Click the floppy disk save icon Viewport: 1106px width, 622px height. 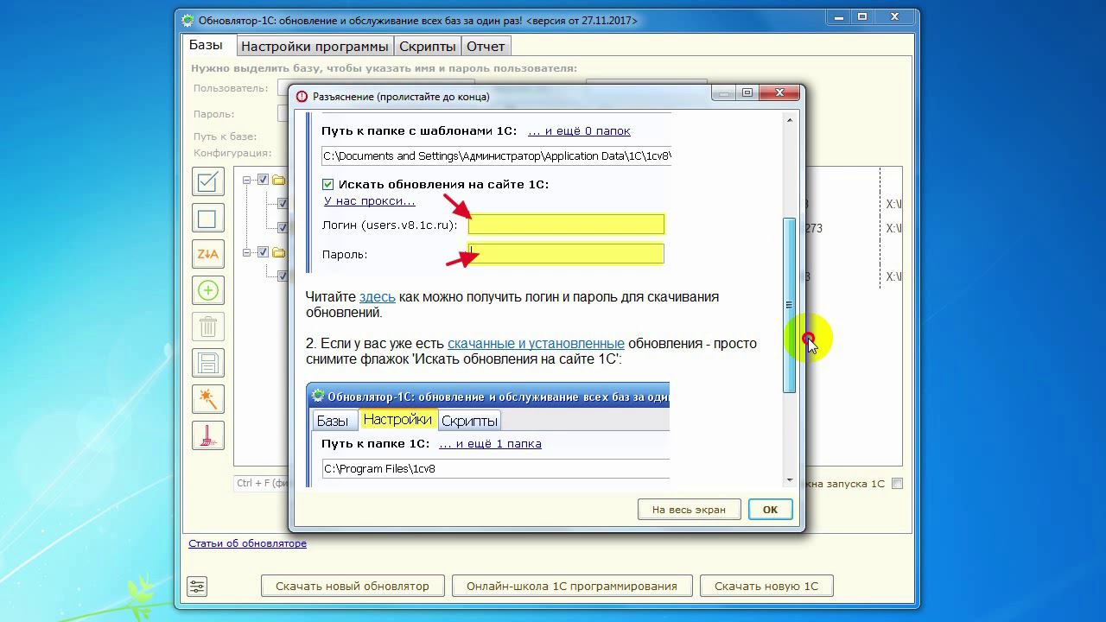click(x=207, y=363)
